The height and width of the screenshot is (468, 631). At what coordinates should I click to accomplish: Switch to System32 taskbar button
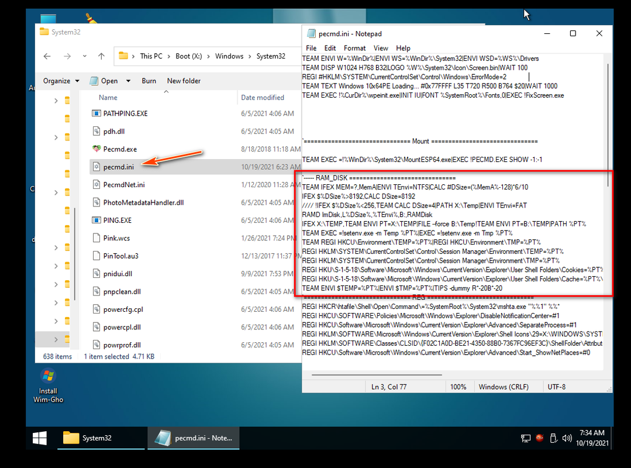[101, 438]
